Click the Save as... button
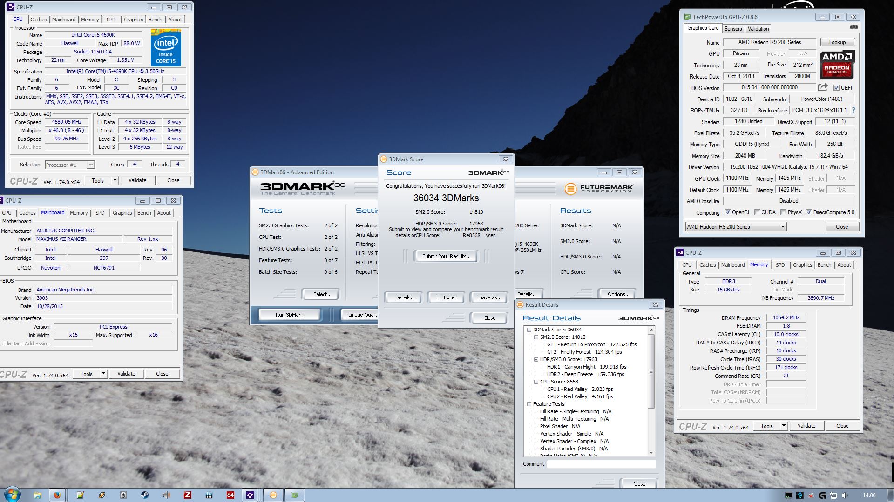Screen dimensions: 894x502 (x=490, y=297)
